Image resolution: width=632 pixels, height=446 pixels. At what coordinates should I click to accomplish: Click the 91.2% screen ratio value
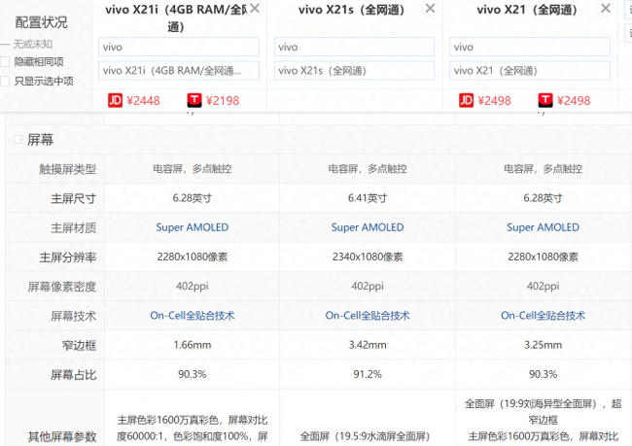point(368,374)
